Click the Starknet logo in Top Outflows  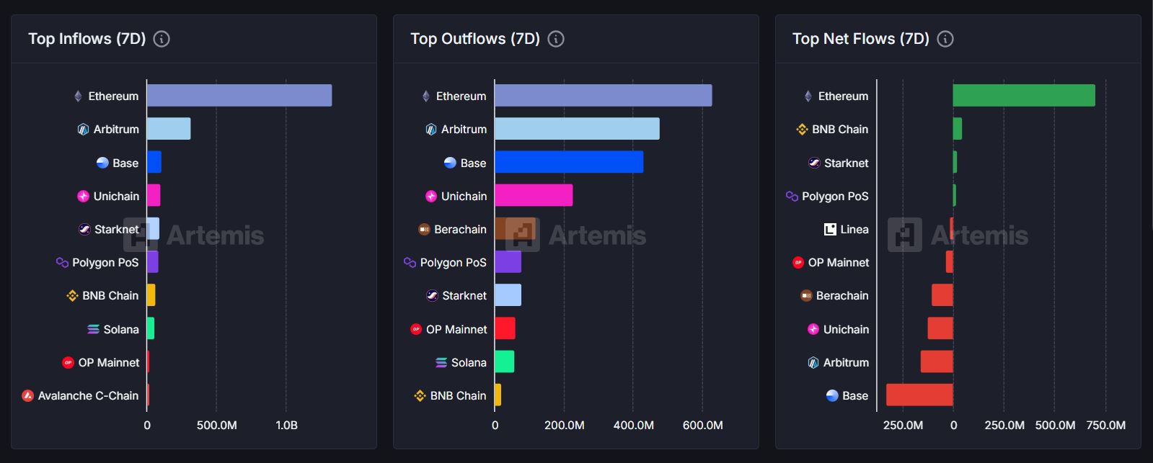432,296
